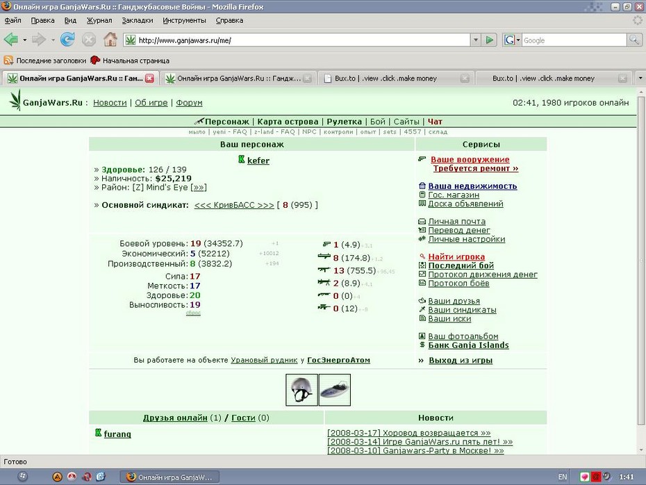The image size is (646, 485).
Task: Open the Back button history dropdown arrow
Action: coord(25,40)
